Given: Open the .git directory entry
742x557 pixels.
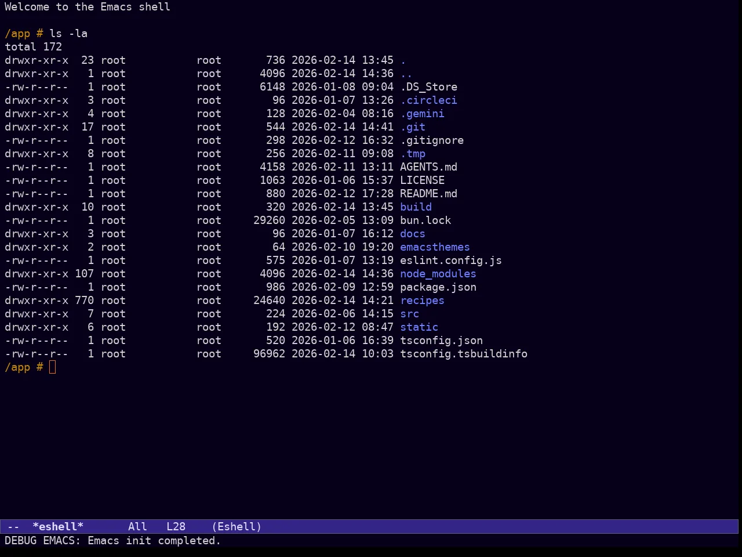Looking at the screenshot, I should click(x=413, y=127).
